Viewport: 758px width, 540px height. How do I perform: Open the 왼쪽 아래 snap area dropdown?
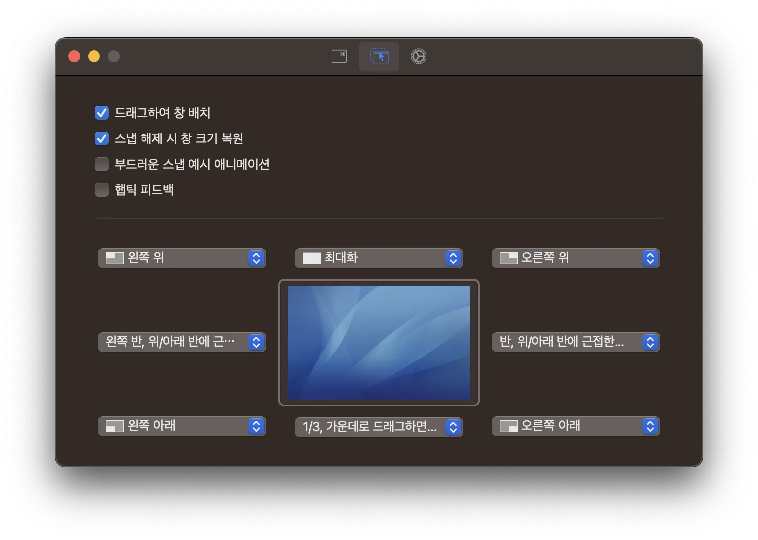point(182,426)
